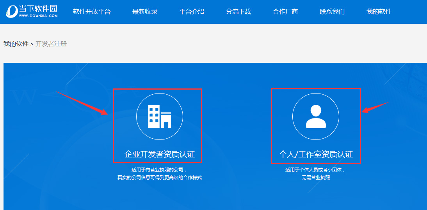Choose 个人/工作室资质认证 option
The width and height of the screenshot is (427, 210).
[316, 154]
